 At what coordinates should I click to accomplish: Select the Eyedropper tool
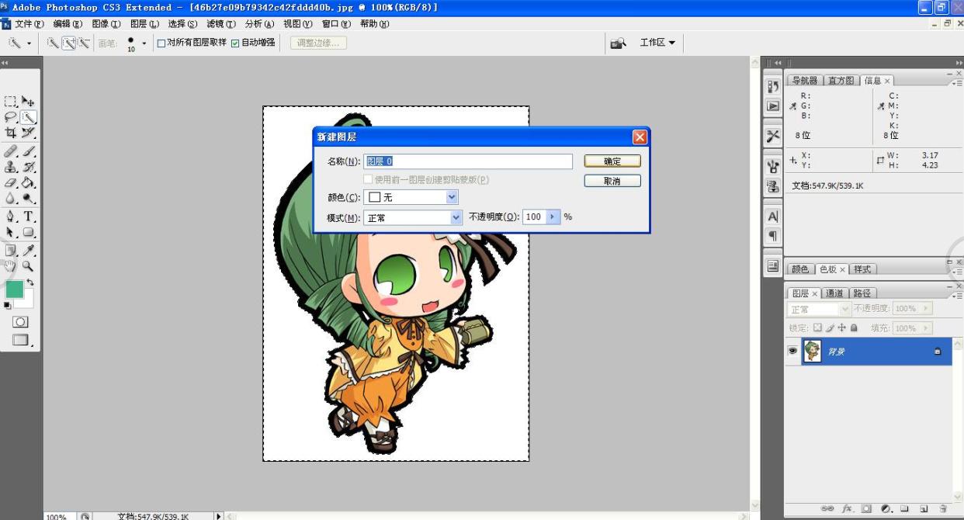point(28,249)
